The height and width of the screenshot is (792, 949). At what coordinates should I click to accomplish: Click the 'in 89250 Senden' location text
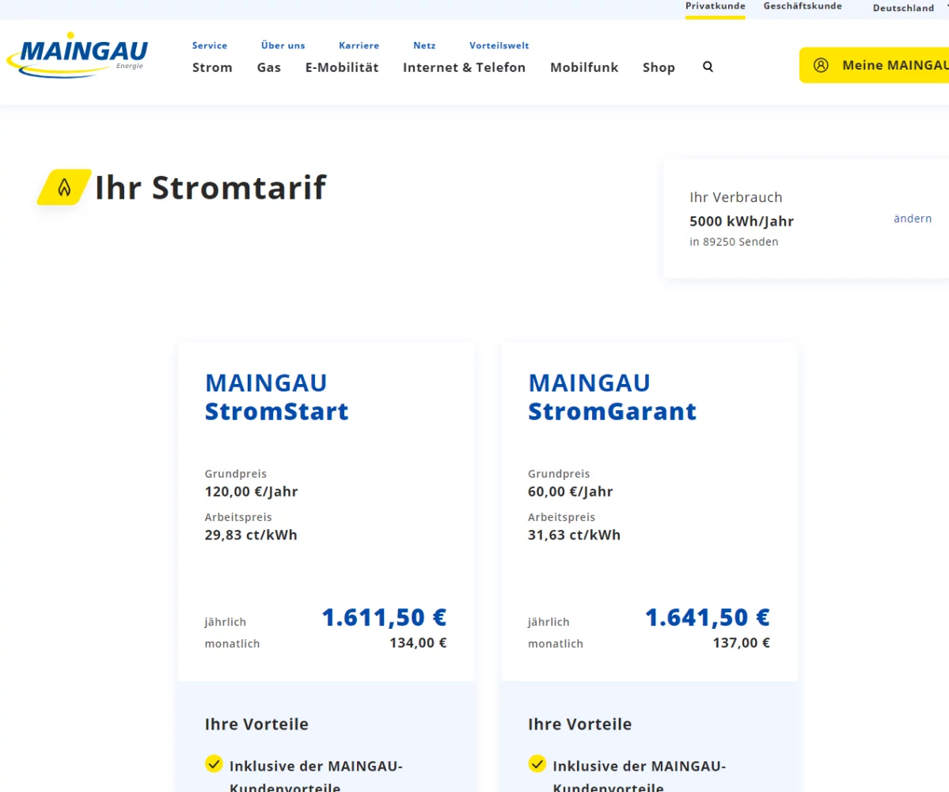(x=734, y=242)
